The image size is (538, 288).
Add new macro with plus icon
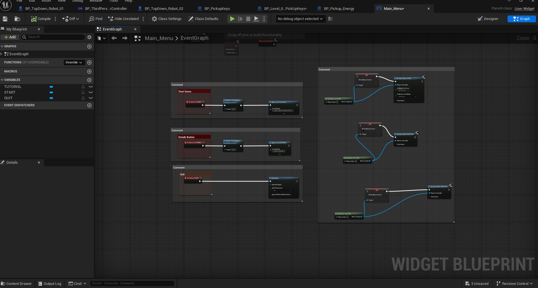tap(89, 71)
